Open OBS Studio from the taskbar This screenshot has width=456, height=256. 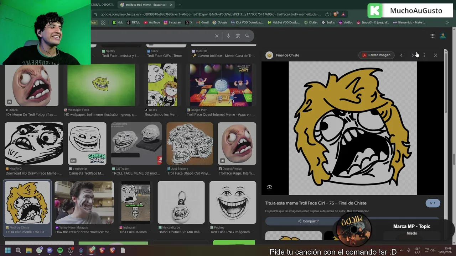(x=71, y=251)
